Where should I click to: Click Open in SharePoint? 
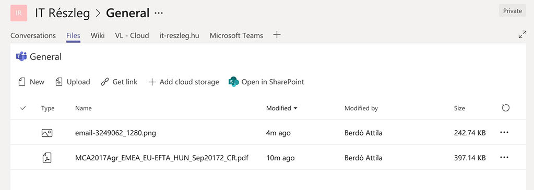(x=266, y=82)
